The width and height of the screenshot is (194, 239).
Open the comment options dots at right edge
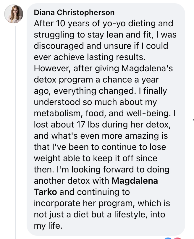(x=193, y=120)
